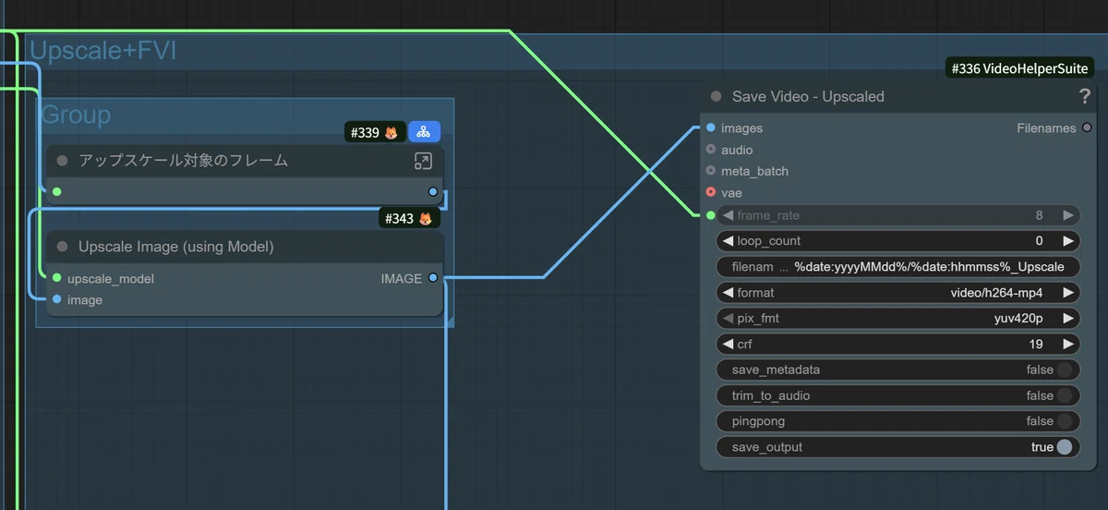This screenshot has width=1108, height=510.
Task: Select previous format option
Action: [728, 293]
